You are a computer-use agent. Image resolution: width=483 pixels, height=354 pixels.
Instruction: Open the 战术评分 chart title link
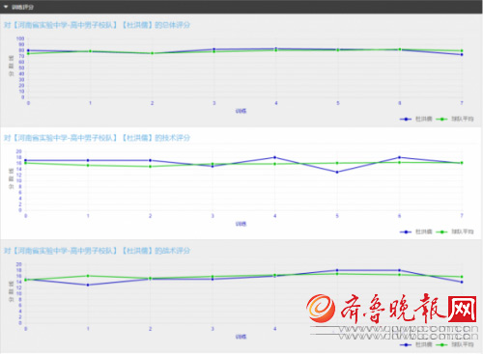click(97, 251)
